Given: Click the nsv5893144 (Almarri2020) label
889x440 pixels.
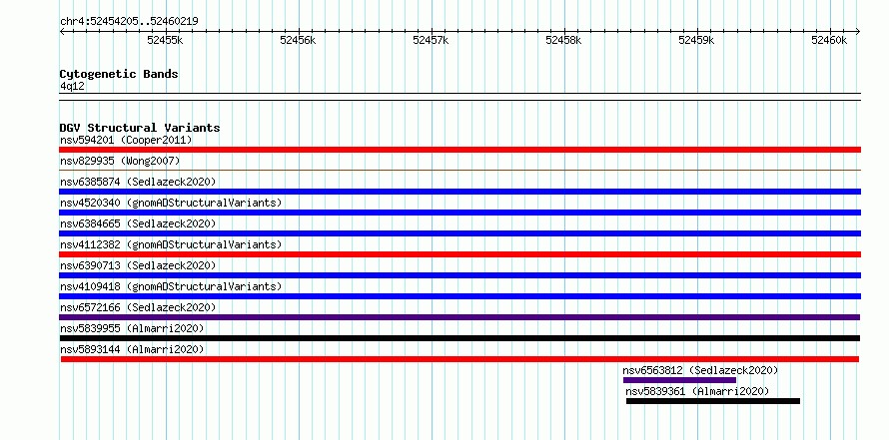Looking at the screenshot, I should click(132, 349).
